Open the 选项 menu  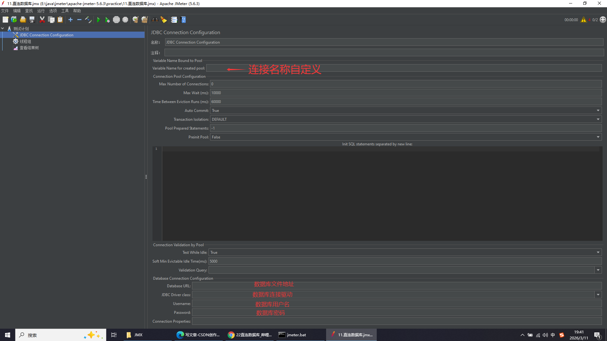coord(53,11)
